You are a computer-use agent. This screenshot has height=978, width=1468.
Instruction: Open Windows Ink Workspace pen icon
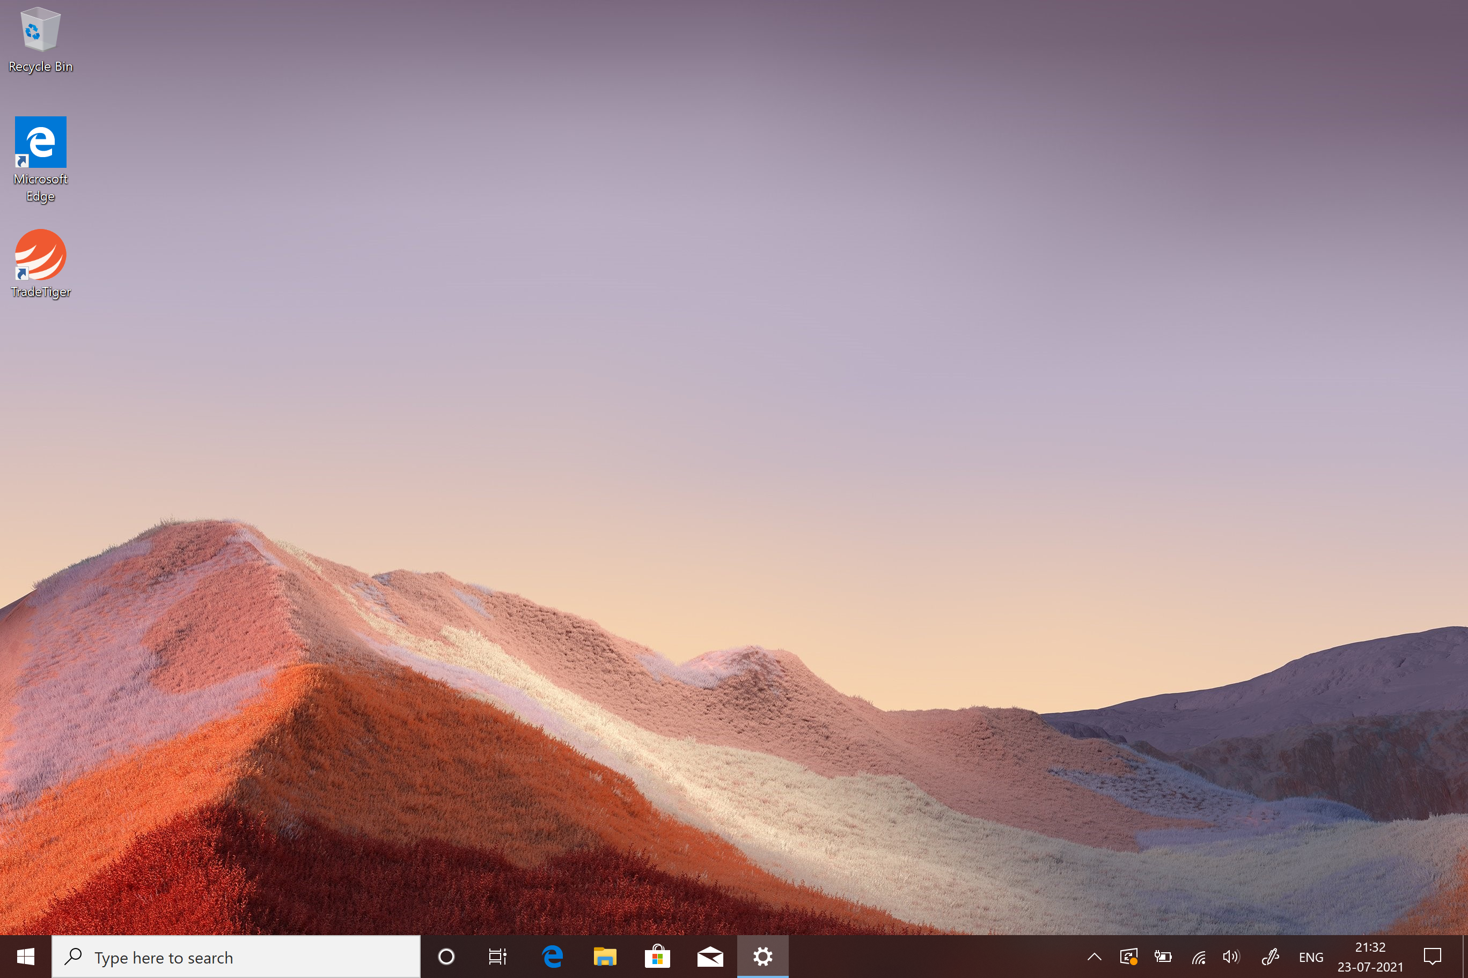point(1270,957)
